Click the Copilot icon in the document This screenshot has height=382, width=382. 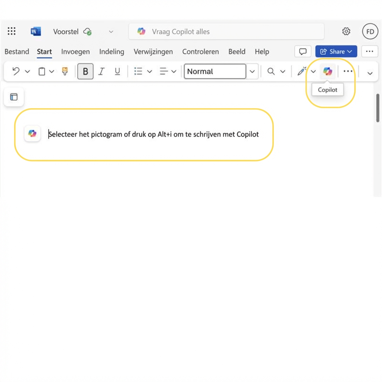(32, 134)
